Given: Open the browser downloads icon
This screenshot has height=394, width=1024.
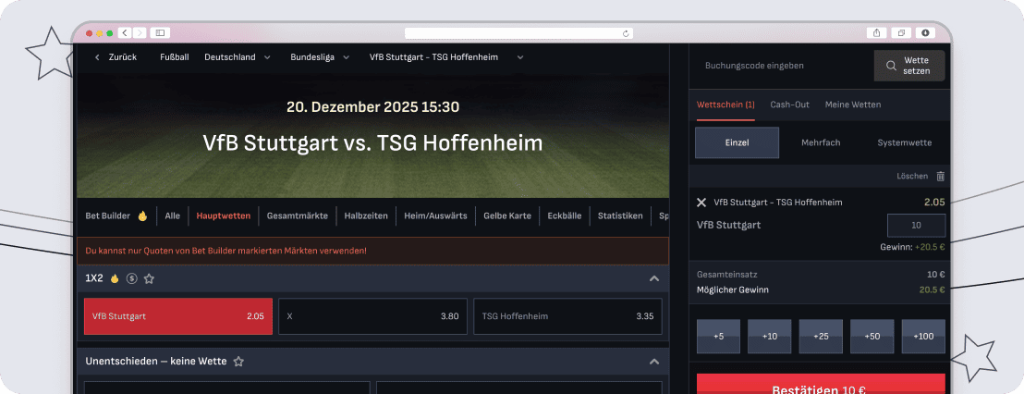Looking at the screenshot, I should (925, 32).
